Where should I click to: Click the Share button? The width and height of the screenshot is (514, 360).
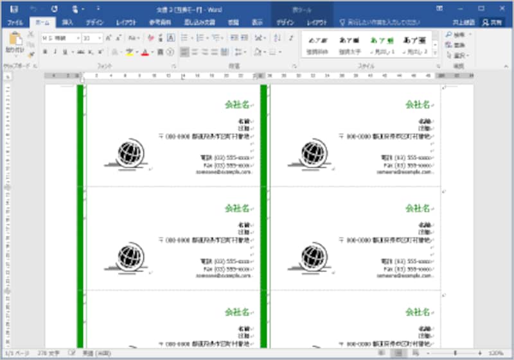(x=492, y=22)
